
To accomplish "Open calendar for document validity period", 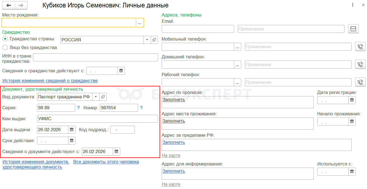I will point(72,141).
